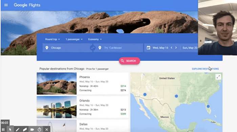This screenshot has width=237, height=132.
Task: Click the Florida map marker dot
Action: coord(208,106)
